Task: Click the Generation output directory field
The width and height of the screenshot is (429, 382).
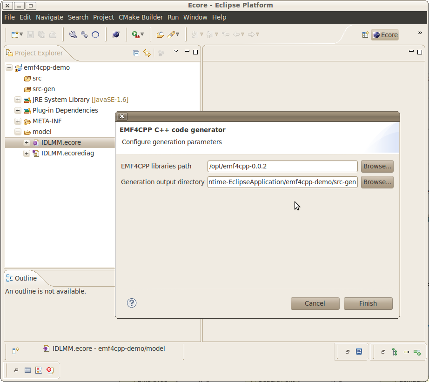Action: pyautogui.click(x=282, y=182)
